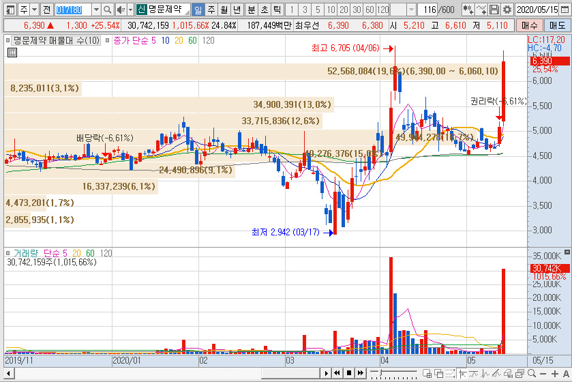
Task: Click the 3 interval button
Action: tap(305, 10)
